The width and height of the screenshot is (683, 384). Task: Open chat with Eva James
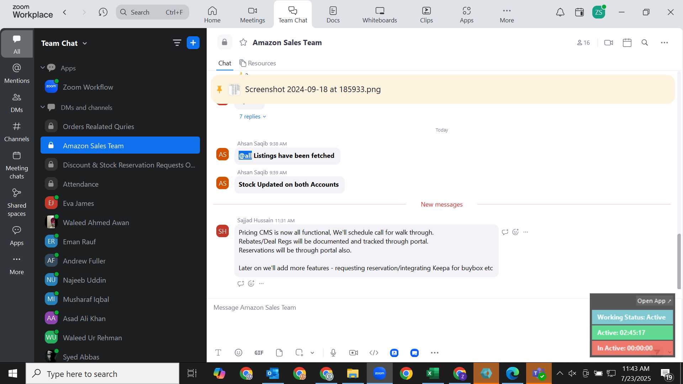pos(120,203)
